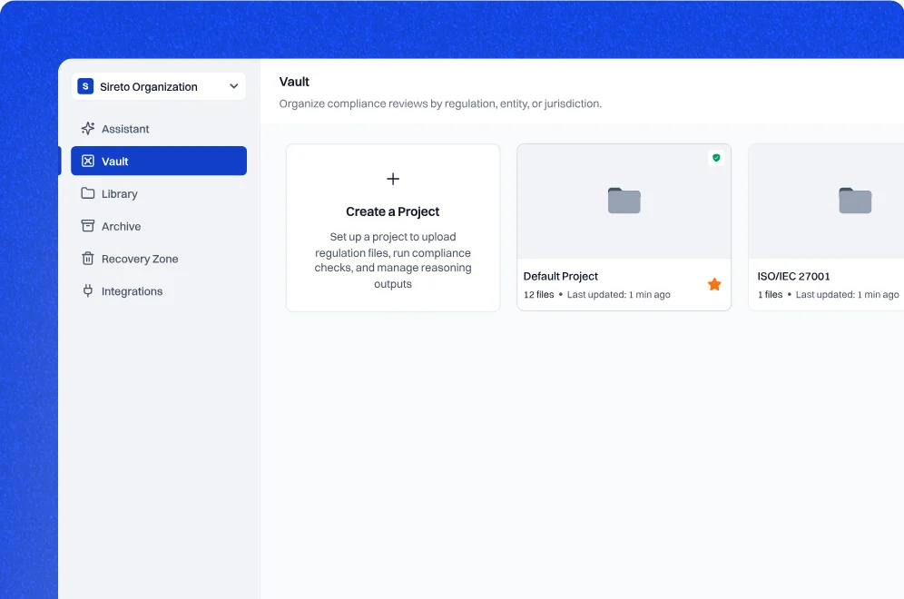Click the 1 files label

770,295
